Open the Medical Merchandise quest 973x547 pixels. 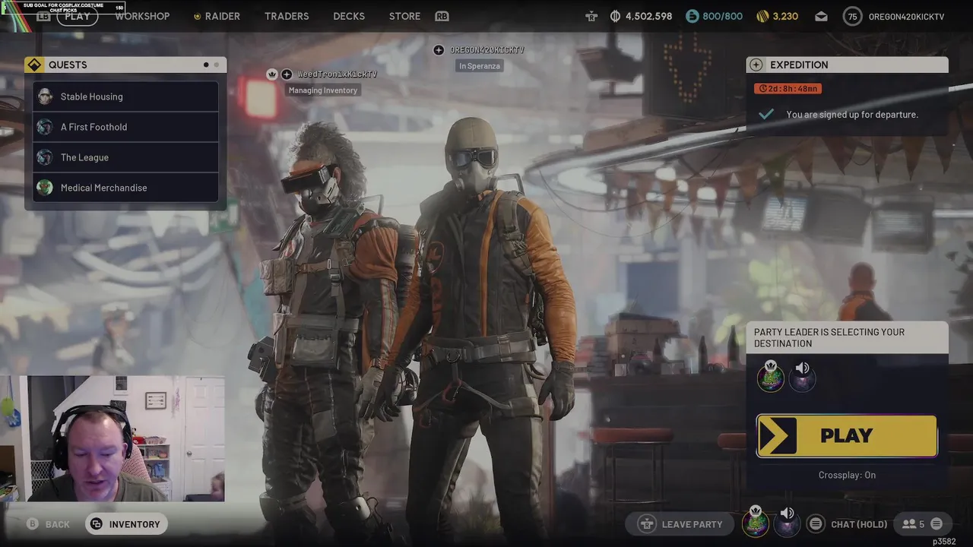tap(125, 188)
